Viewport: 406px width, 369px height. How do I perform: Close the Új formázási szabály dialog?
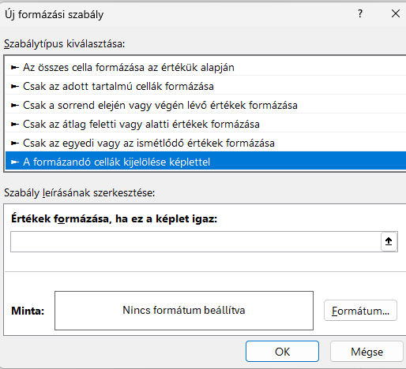point(396,13)
